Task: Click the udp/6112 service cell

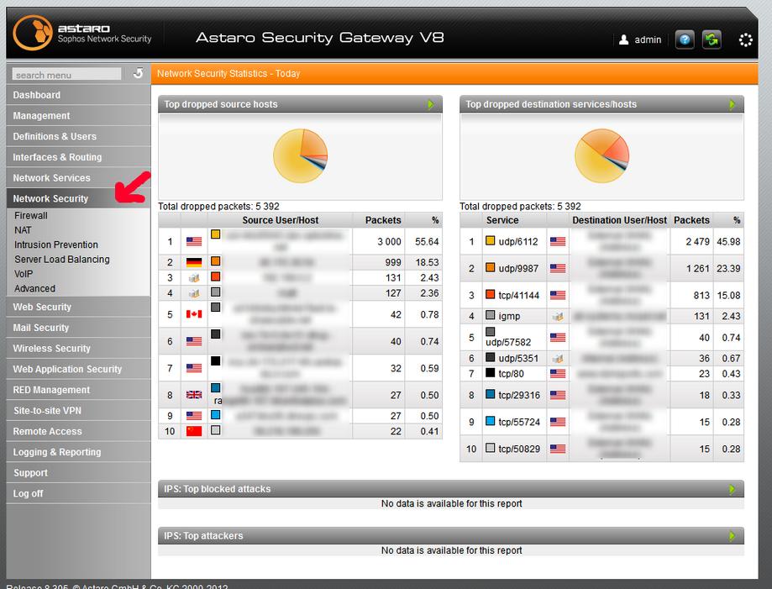Action: pos(514,241)
